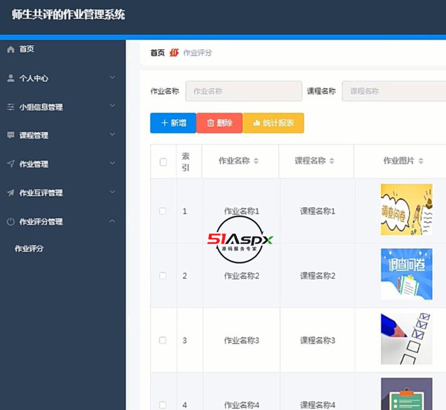The width and height of the screenshot is (446, 410).
Task: Click the power icon beside 作业评分管理
Action: click(11, 221)
